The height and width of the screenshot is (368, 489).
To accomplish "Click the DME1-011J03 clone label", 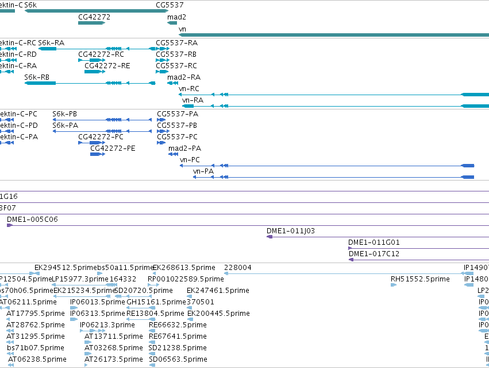I will coord(291,231).
